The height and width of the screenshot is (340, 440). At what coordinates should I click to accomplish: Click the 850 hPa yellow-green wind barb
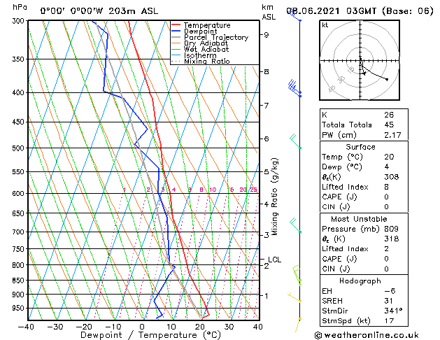(297, 275)
